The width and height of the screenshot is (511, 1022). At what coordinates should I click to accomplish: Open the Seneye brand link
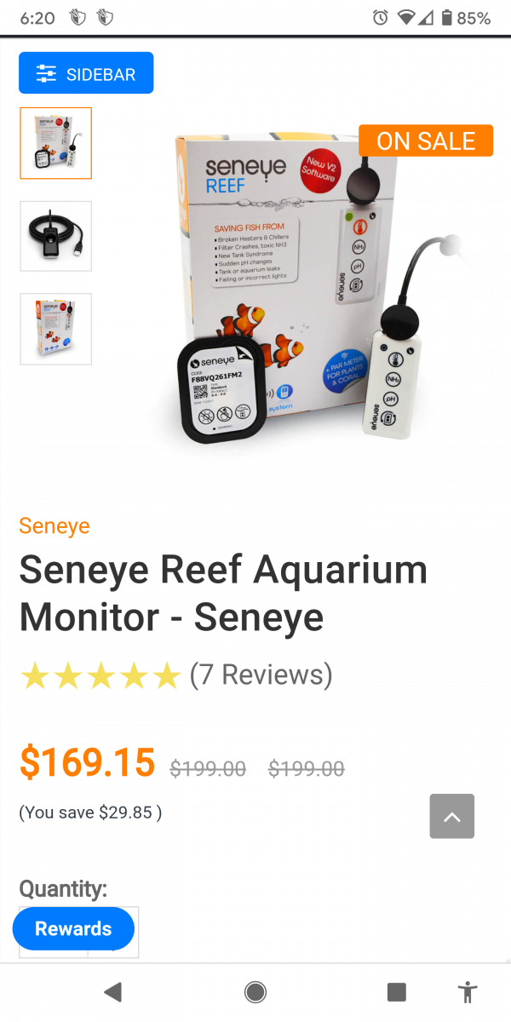tap(55, 525)
